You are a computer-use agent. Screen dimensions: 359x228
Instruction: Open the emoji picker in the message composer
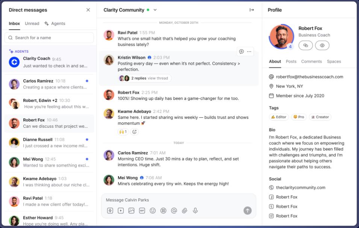153,210
